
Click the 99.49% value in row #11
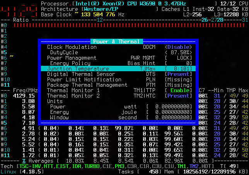(x=174, y=155)
